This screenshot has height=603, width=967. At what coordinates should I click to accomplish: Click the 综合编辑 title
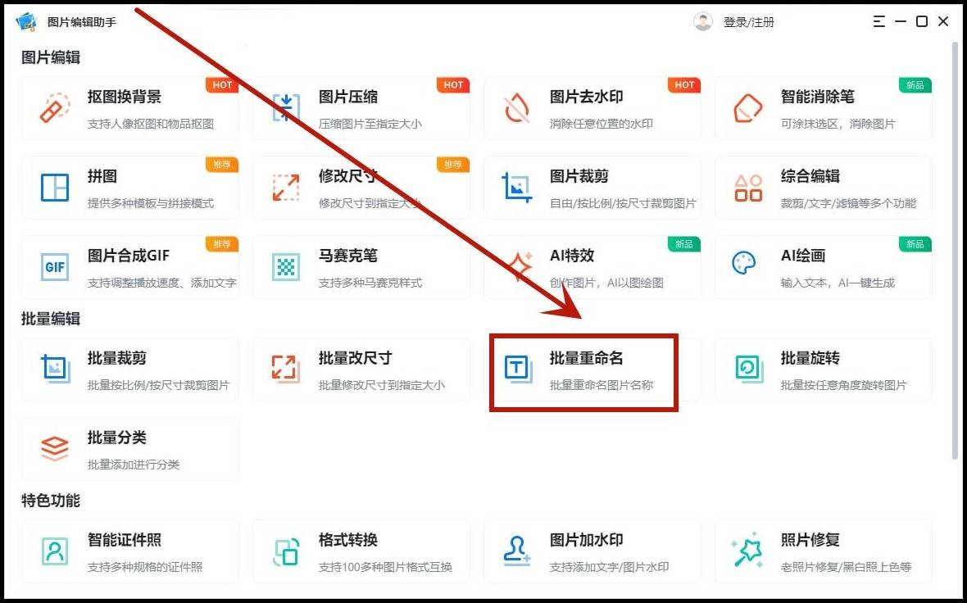(x=810, y=176)
